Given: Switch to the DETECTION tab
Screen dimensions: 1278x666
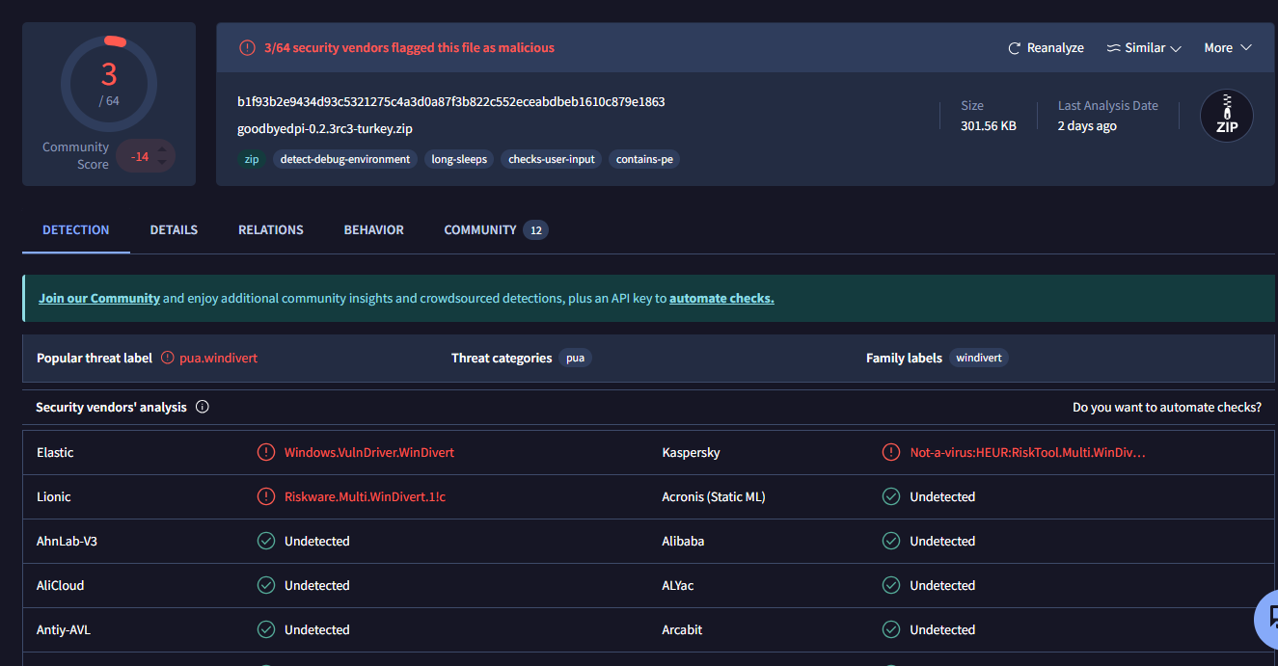Looking at the screenshot, I should [76, 229].
